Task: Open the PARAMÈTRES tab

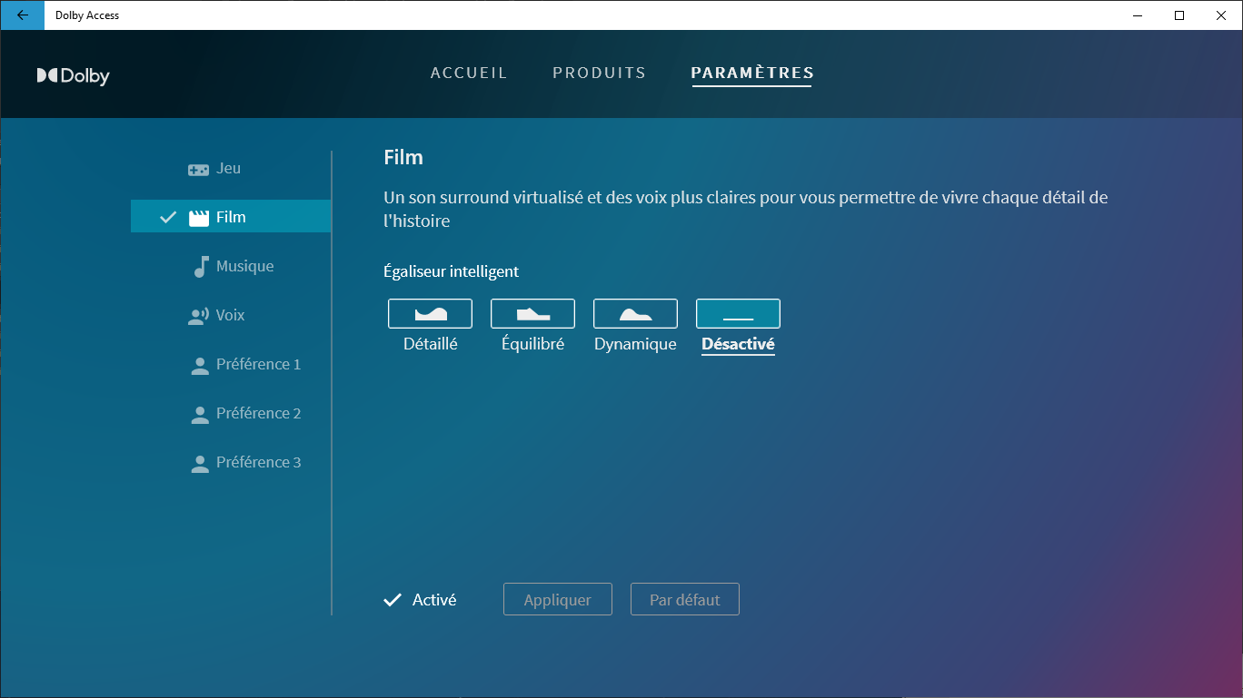Action: point(752,73)
